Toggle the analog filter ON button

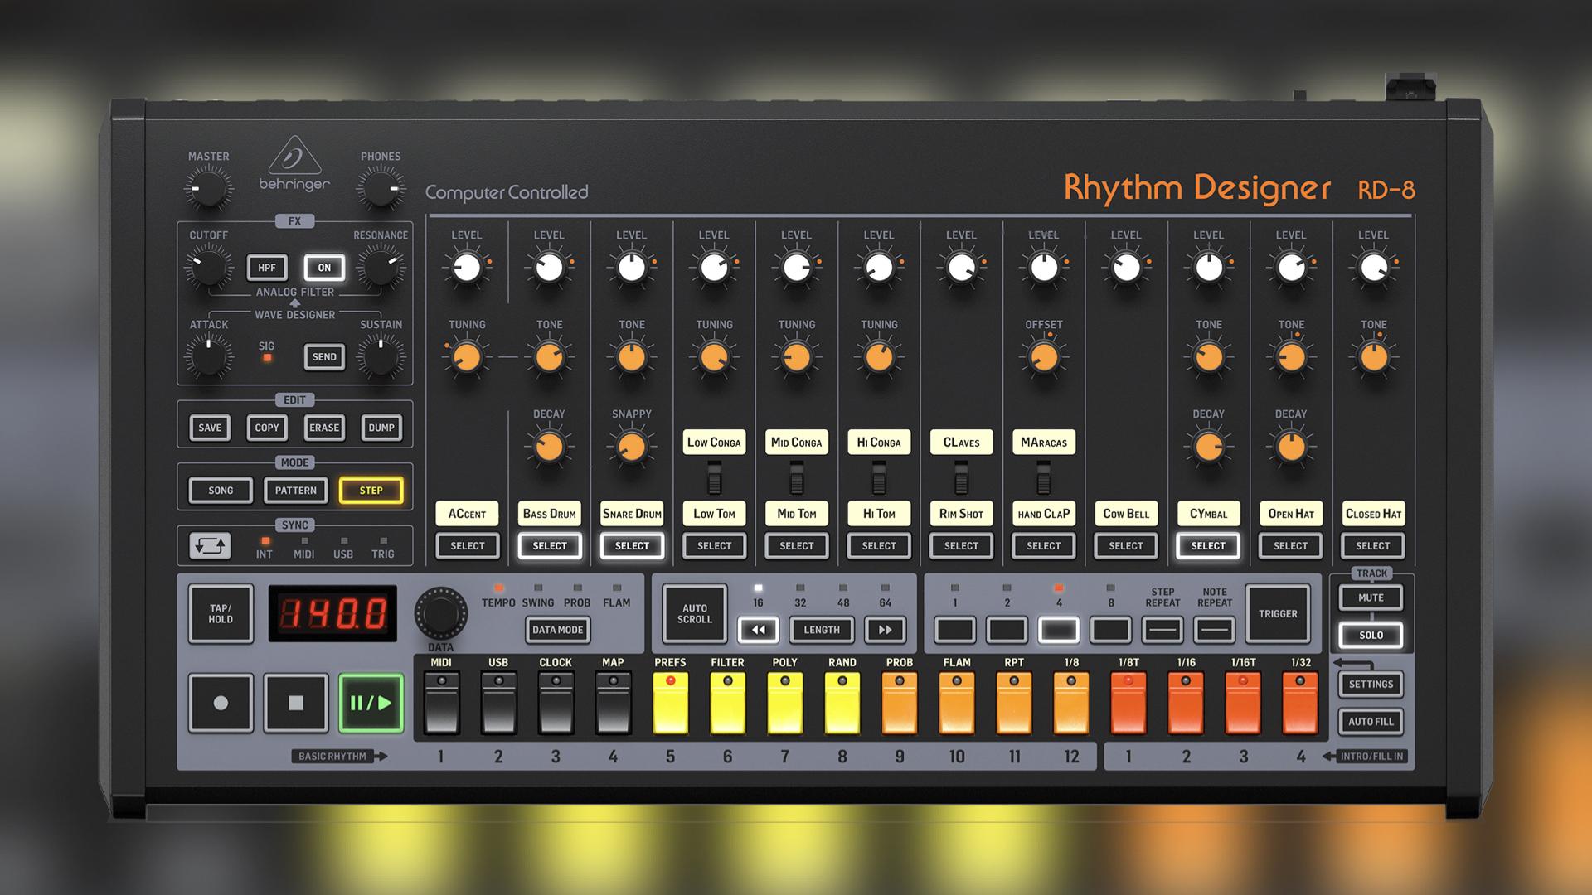coord(324,268)
